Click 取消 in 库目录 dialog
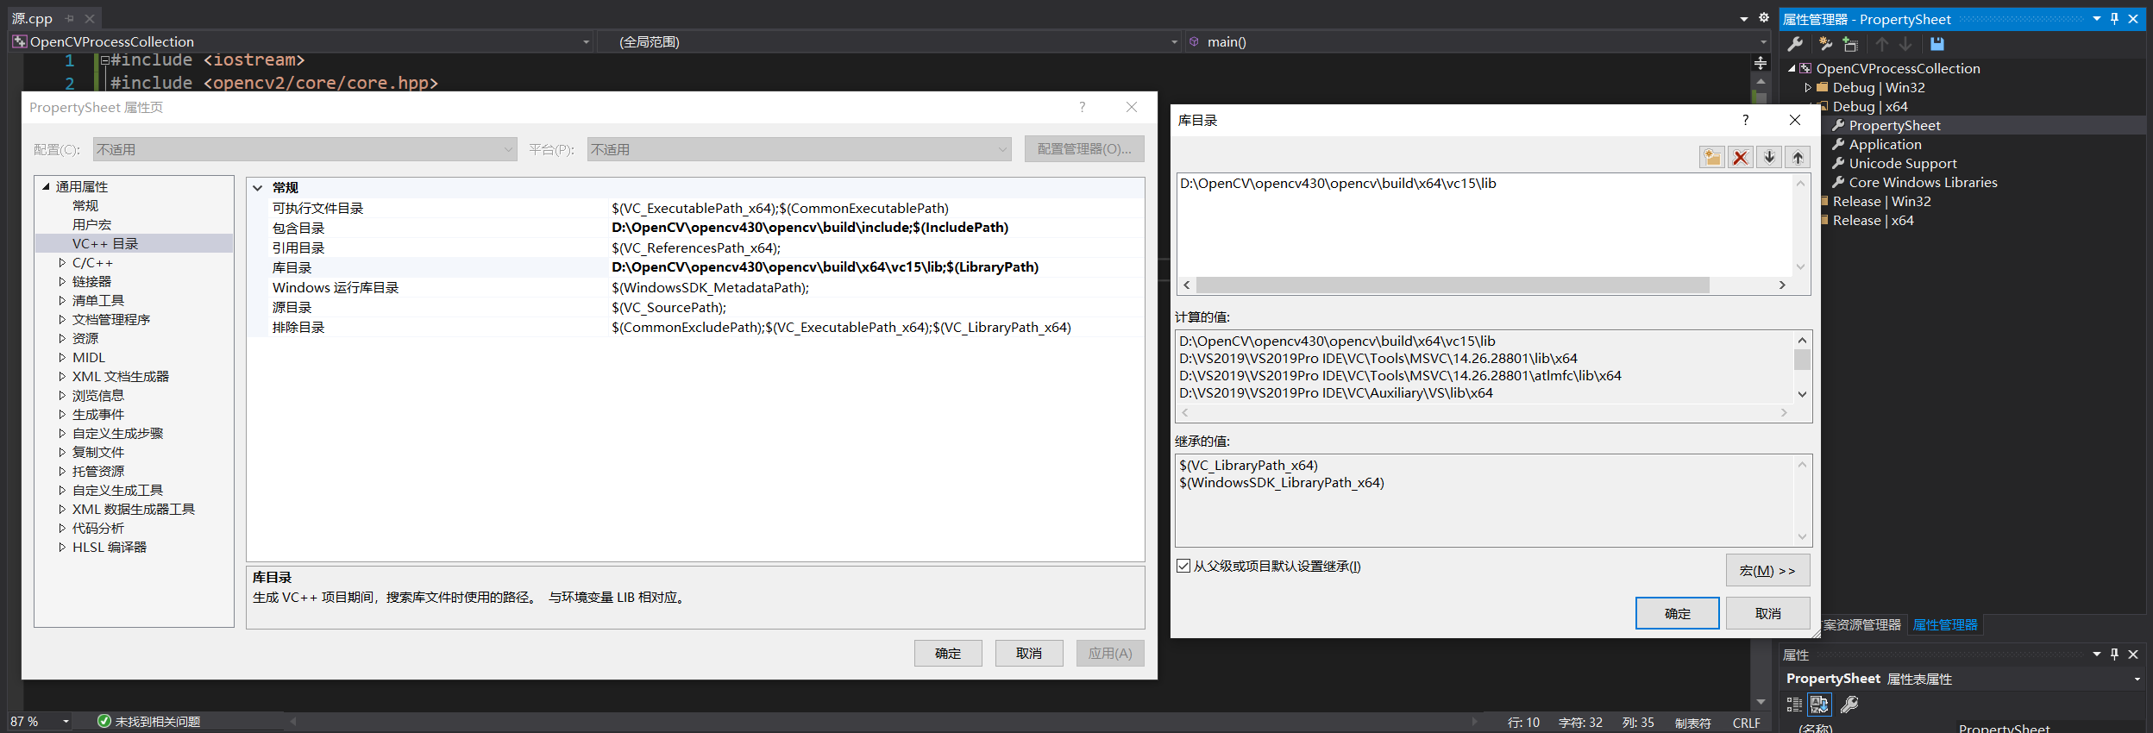Image resolution: width=2153 pixels, height=733 pixels. click(1767, 613)
